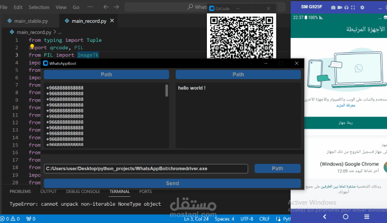The height and width of the screenshot is (223, 387).
Task: Click the TypeError line in the terminal
Action: point(85,204)
